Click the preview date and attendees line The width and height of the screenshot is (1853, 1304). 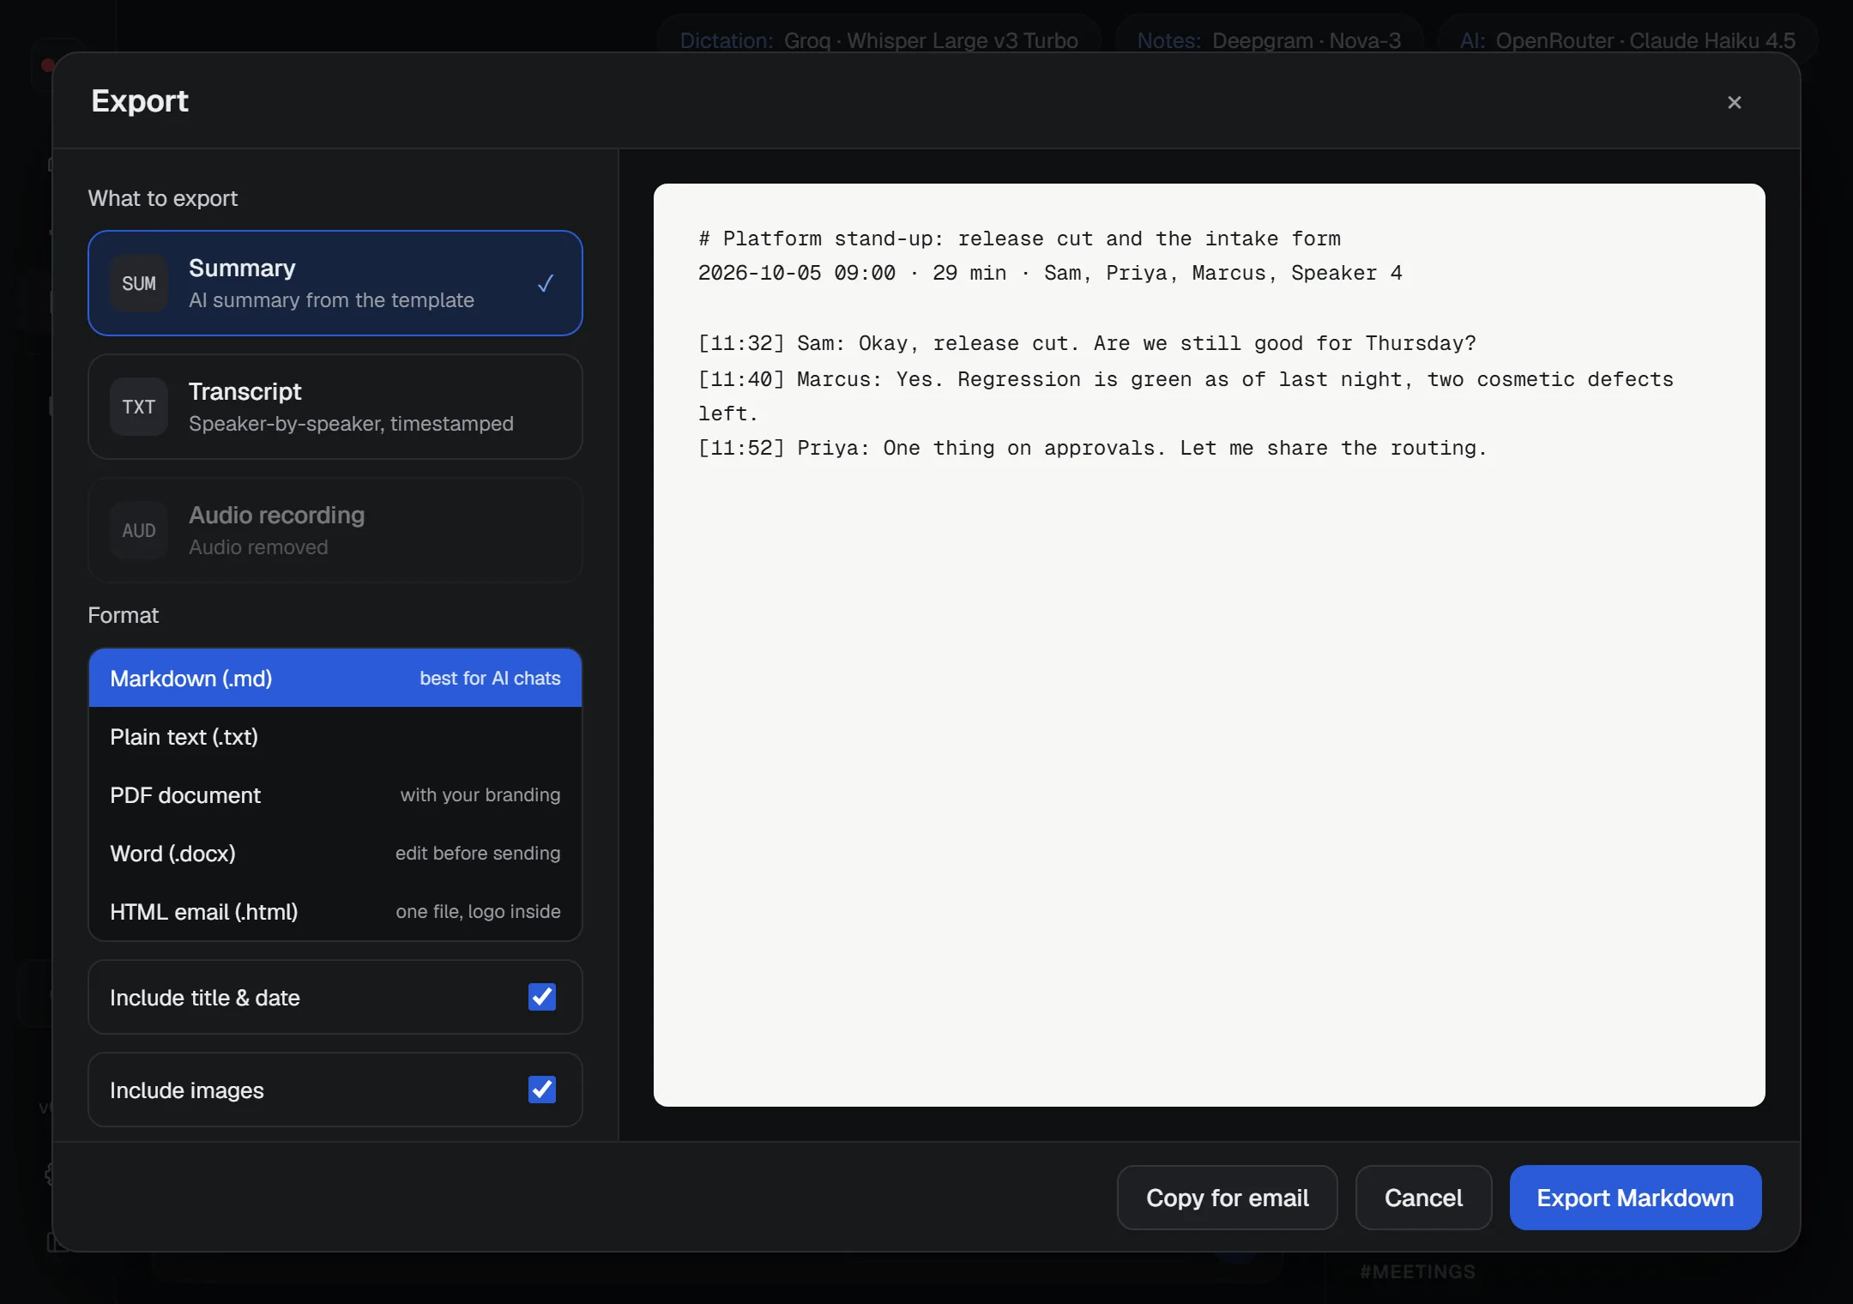1050,273
